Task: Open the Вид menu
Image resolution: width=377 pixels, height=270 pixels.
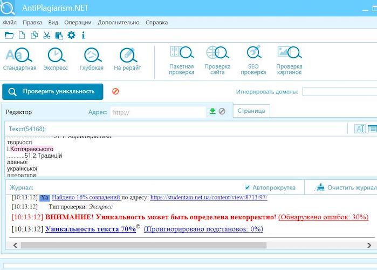Action: click(53, 23)
